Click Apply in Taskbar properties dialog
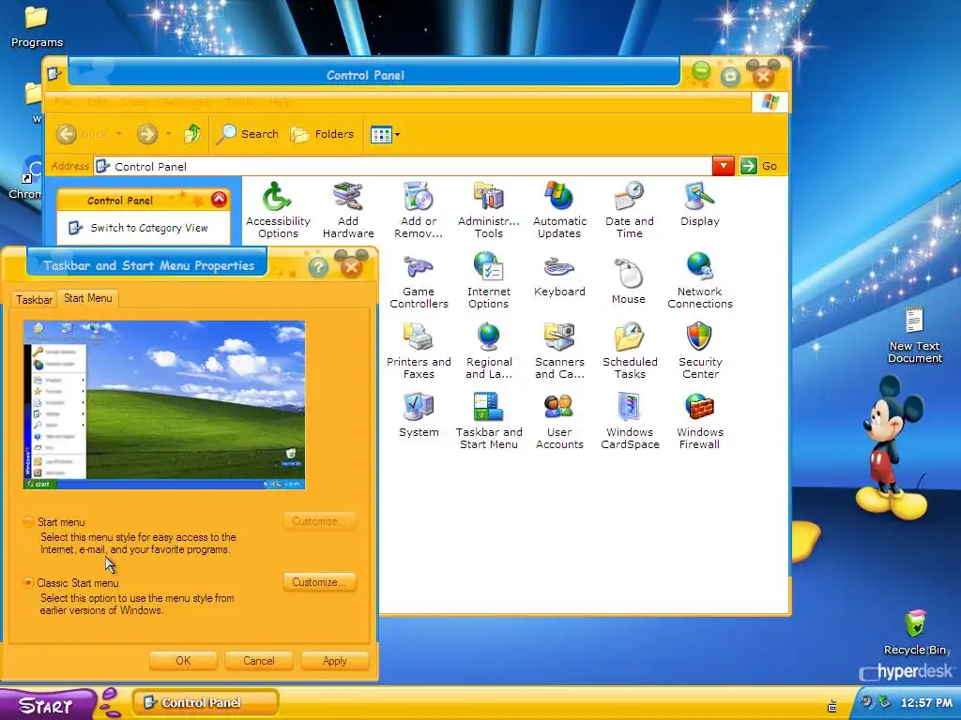961x720 pixels. coord(335,661)
